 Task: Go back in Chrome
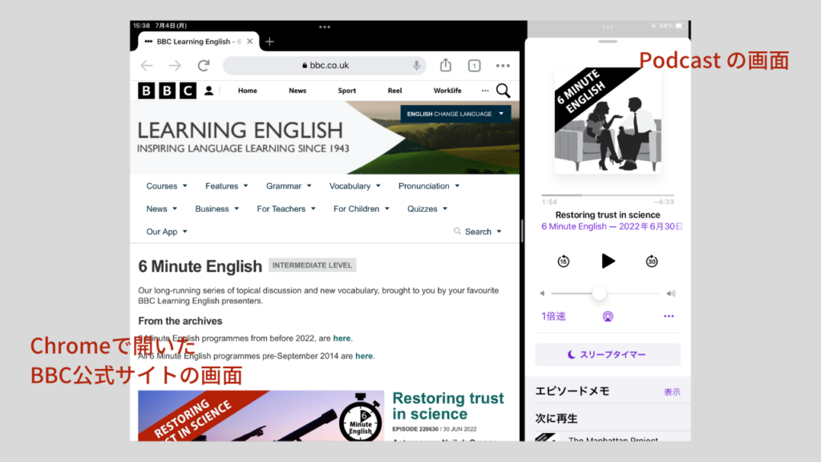click(147, 66)
